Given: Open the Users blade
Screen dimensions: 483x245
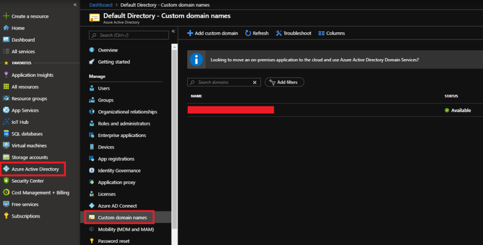Looking at the screenshot, I should pos(104,88).
